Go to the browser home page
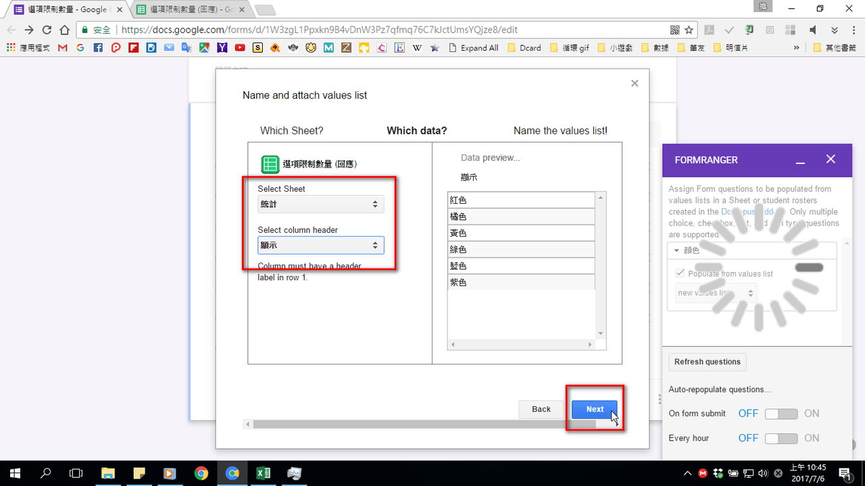865x486 pixels. click(x=64, y=30)
